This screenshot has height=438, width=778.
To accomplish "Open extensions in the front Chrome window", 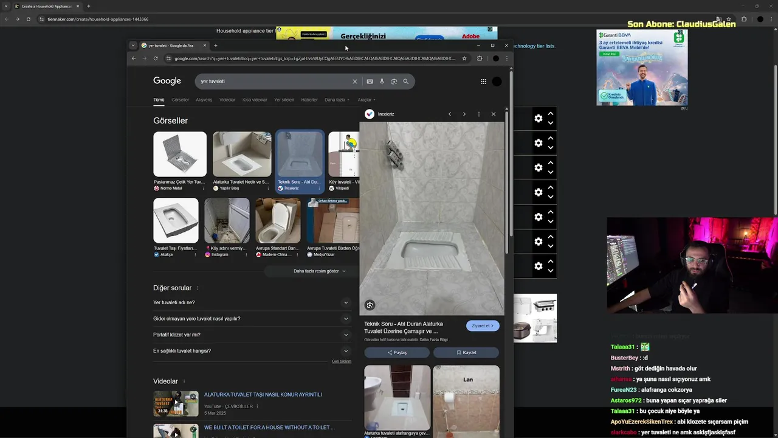I will click(480, 58).
